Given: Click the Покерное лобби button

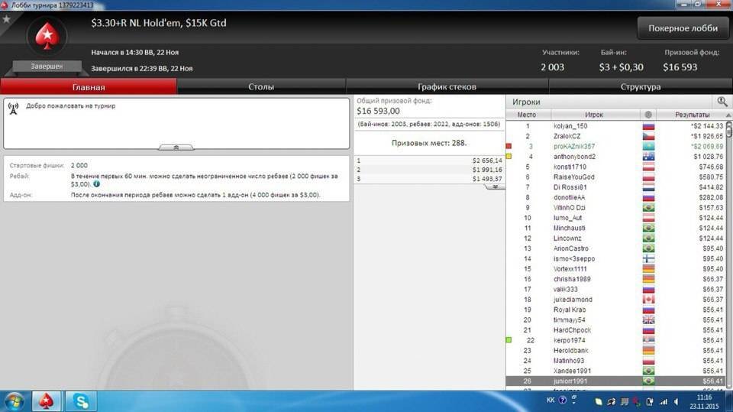Looking at the screenshot, I should pyautogui.click(x=683, y=28).
